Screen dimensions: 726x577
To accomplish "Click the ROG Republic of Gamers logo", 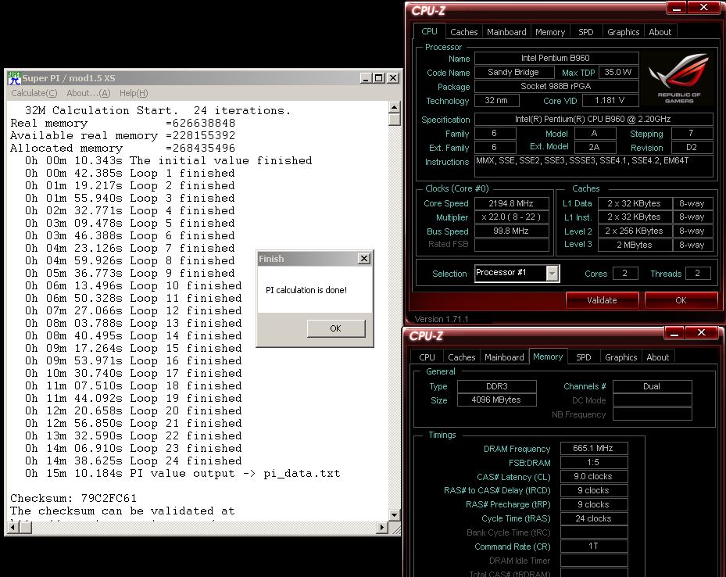I will [x=679, y=78].
